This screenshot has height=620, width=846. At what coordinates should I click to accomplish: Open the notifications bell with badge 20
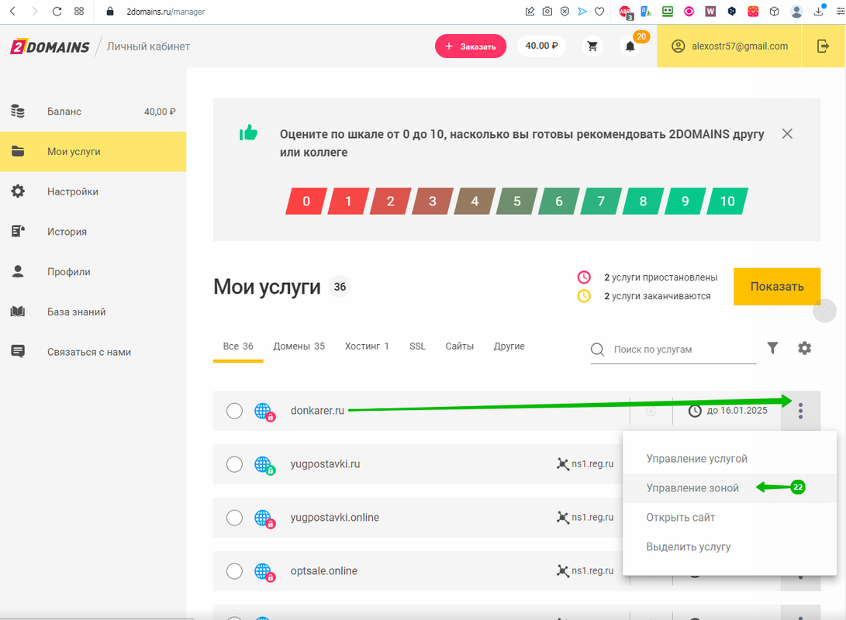(630, 46)
